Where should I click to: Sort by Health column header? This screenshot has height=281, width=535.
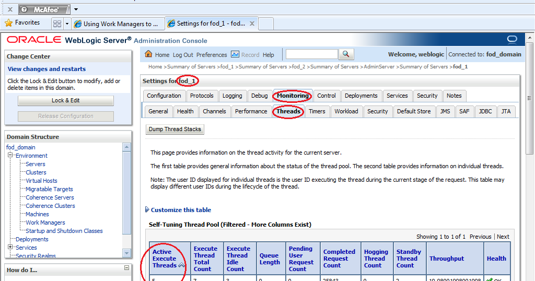click(x=496, y=259)
